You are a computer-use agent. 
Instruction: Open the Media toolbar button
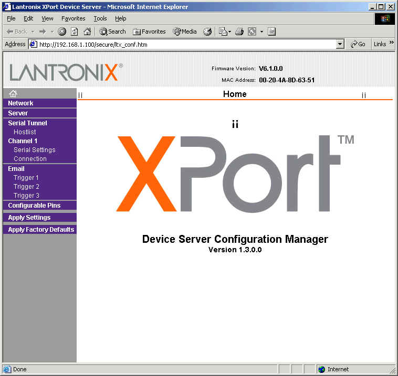185,31
